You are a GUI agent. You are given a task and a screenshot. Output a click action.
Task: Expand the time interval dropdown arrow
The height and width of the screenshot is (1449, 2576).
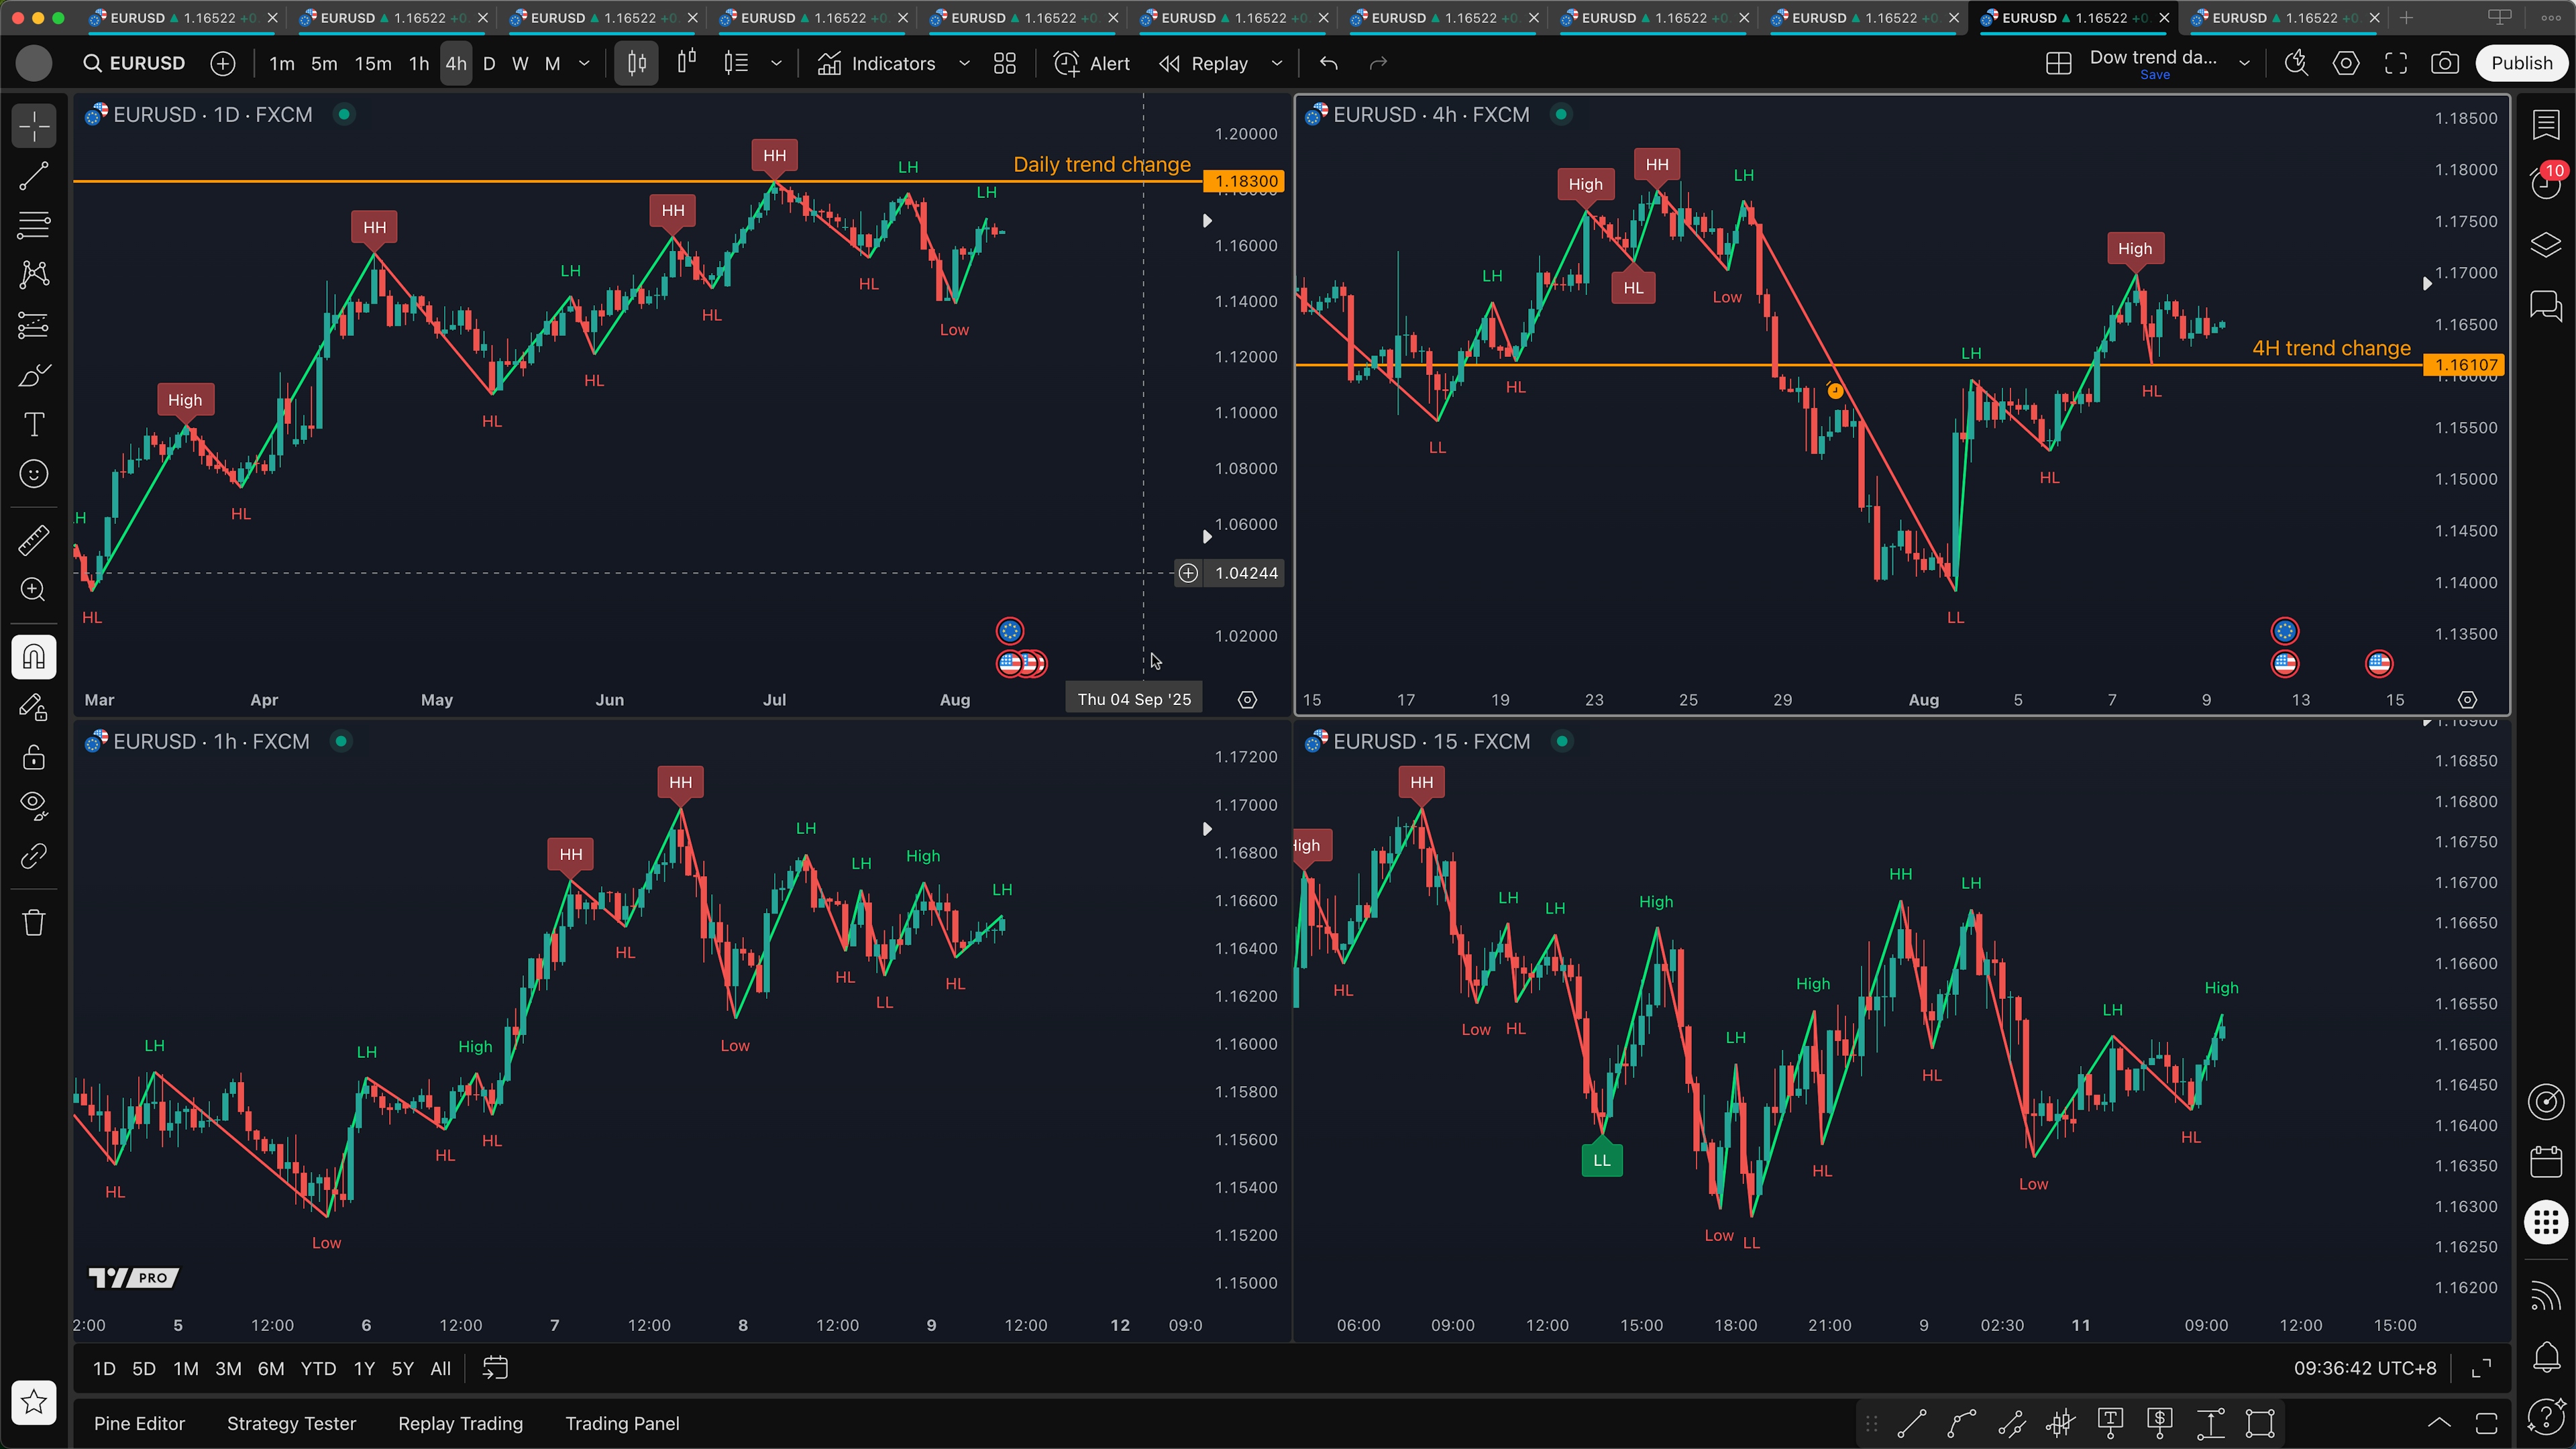click(x=585, y=63)
